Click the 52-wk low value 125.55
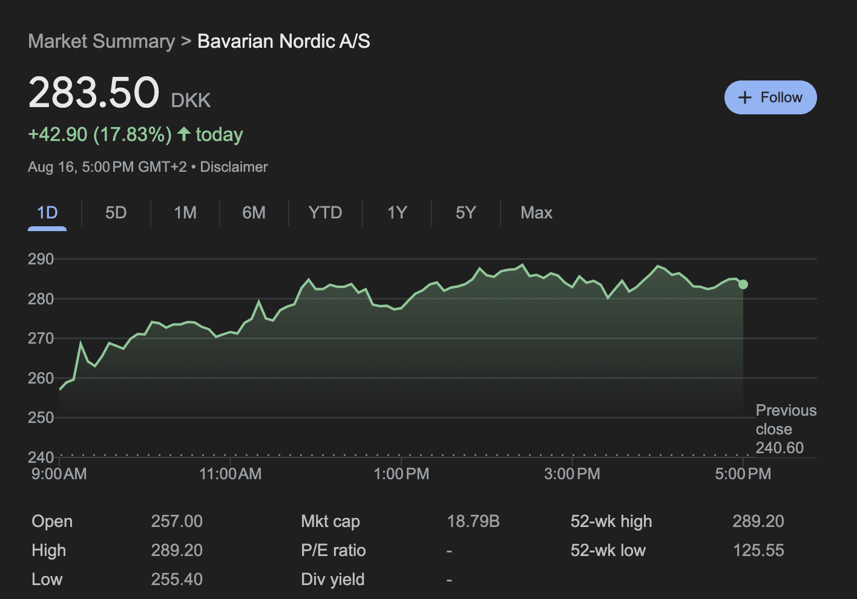The image size is (857, 599). coord(758,551)
